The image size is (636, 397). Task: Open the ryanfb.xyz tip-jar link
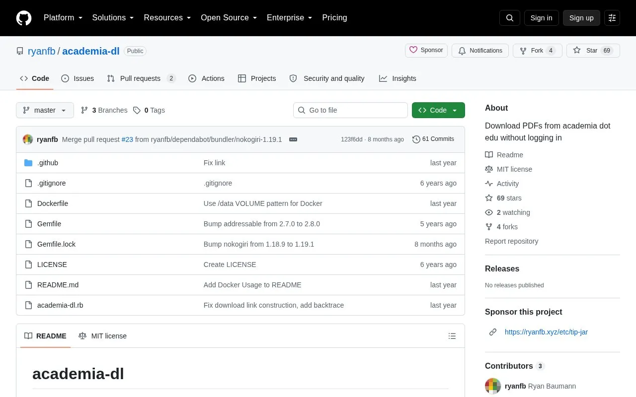coord(546,332)
